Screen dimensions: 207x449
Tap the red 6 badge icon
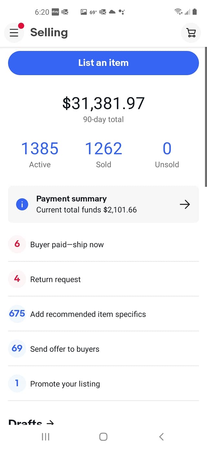coord(17,244)
